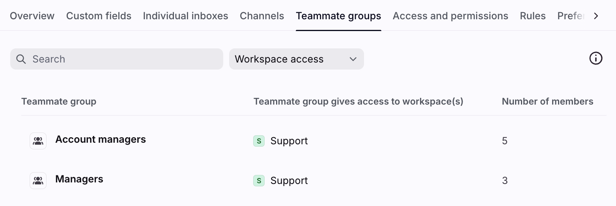Click the magnifier icon in the search box

[21, 59]
